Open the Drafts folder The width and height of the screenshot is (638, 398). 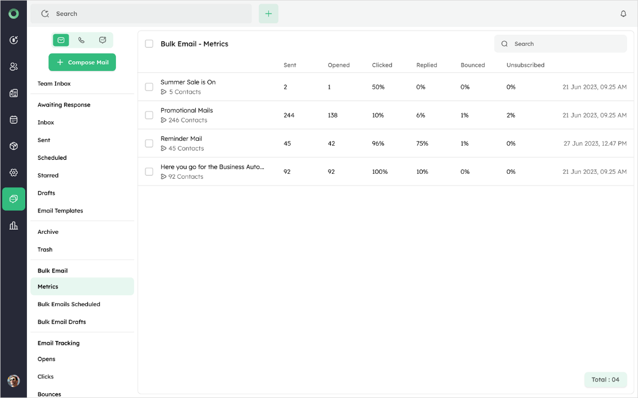pyautogui.click(x=47, y=193)
